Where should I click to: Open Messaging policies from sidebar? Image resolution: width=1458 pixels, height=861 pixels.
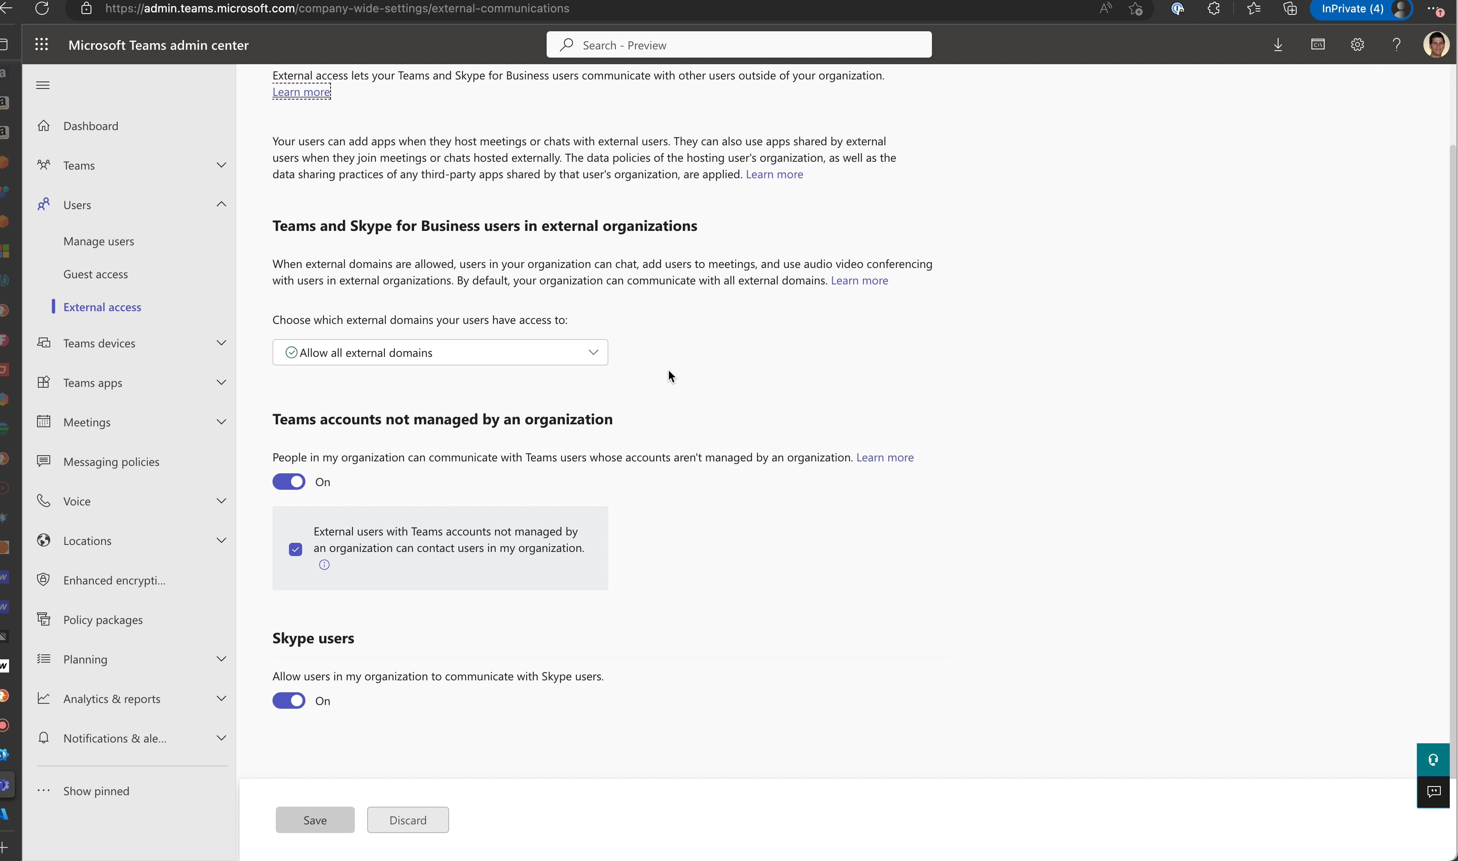111,461
